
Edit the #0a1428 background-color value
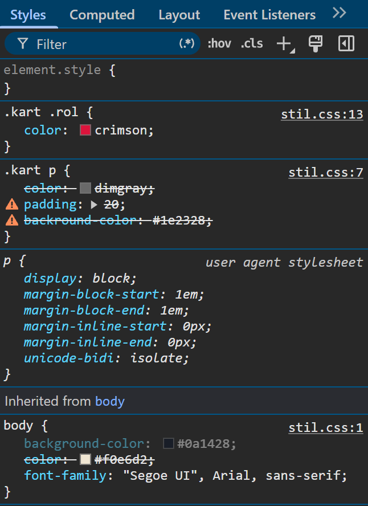point(203,444)
